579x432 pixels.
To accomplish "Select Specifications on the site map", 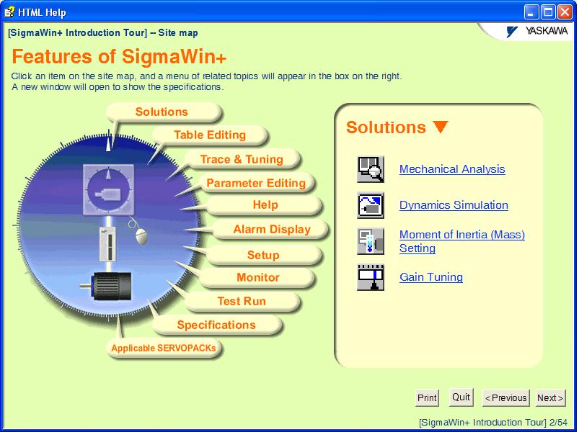I will (x=216, y=325).
